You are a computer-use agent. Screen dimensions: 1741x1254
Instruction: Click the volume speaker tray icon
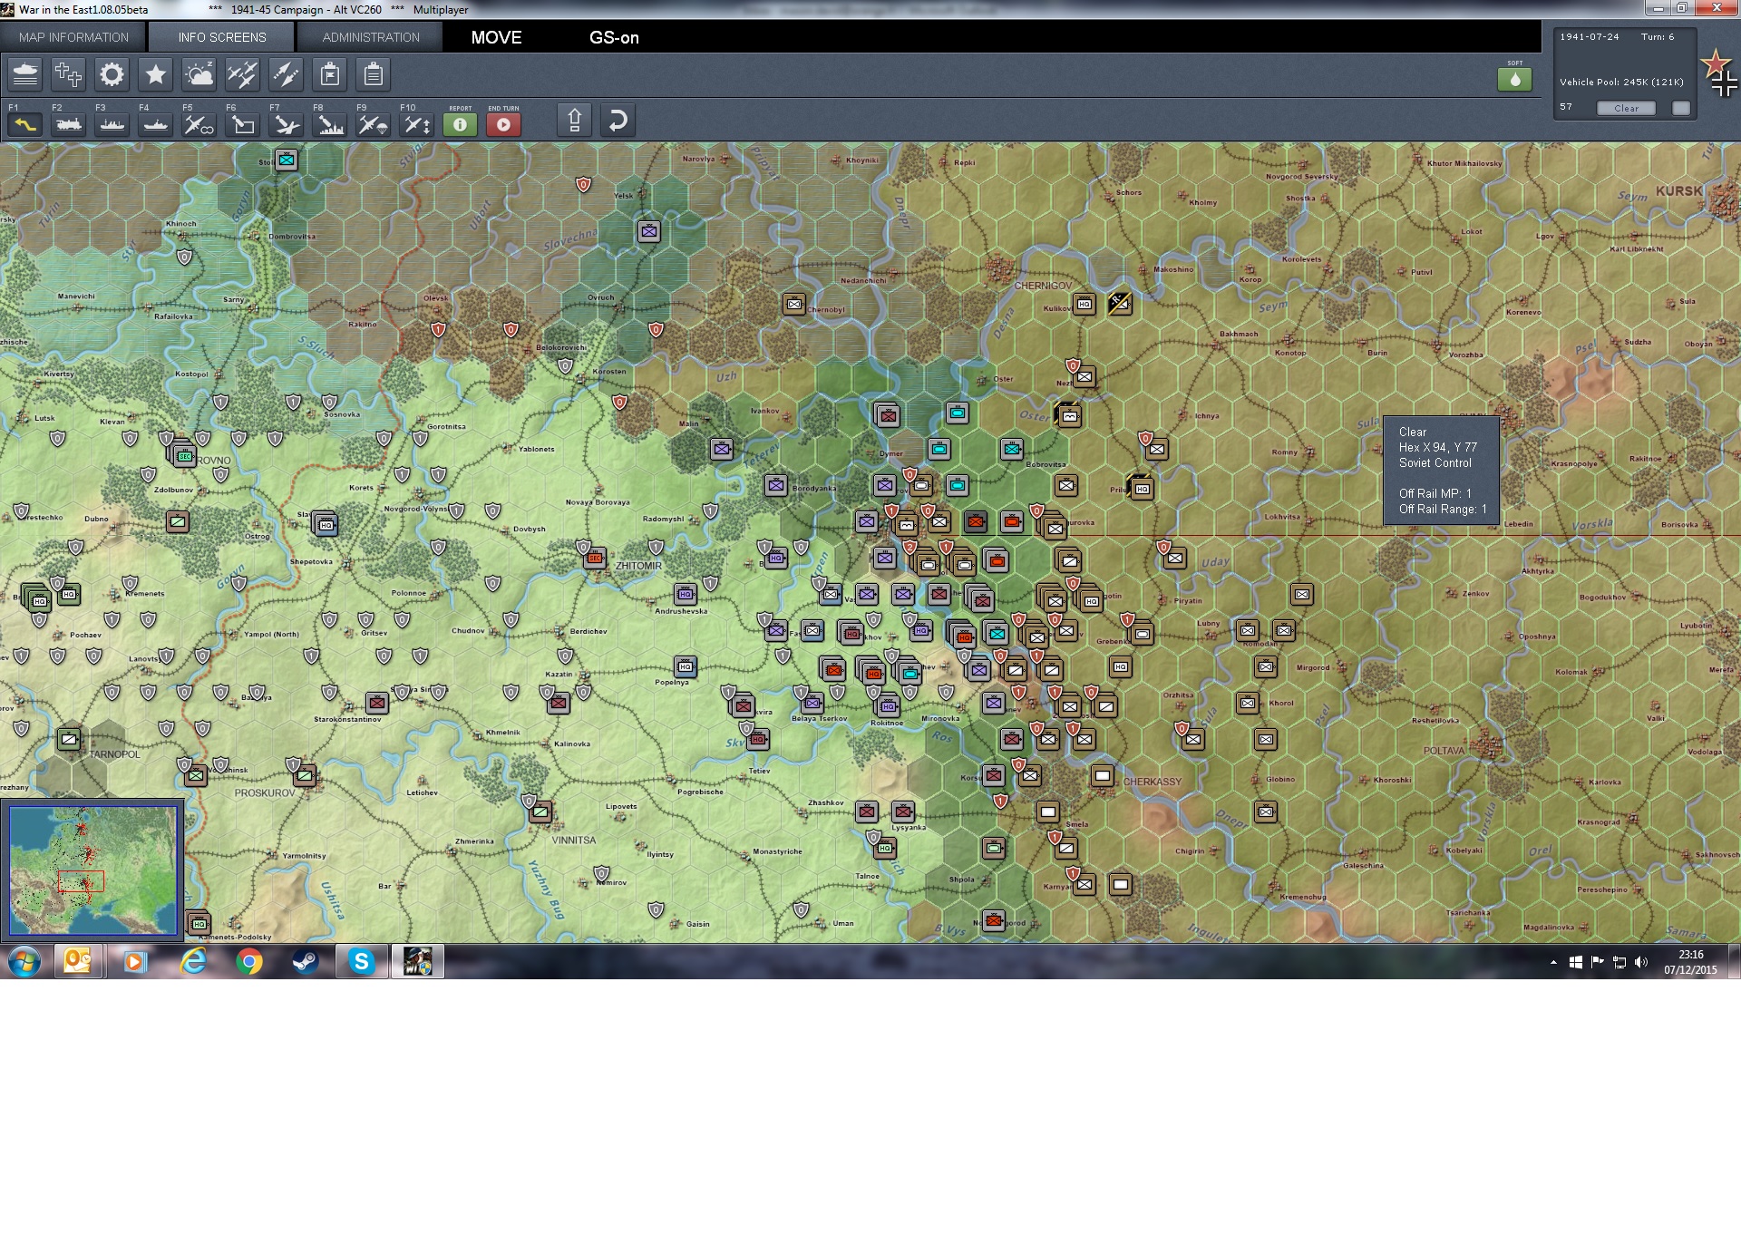(x=1641, y=962)
